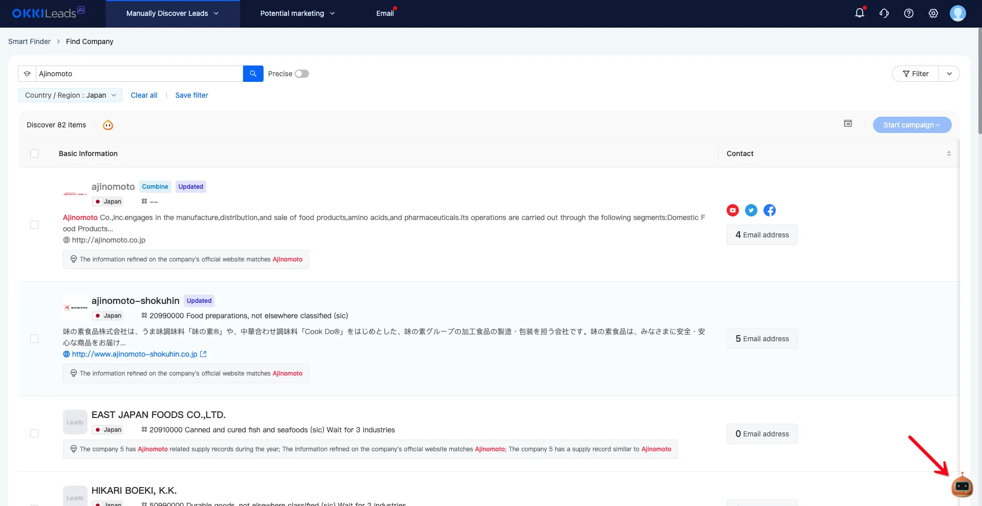The height and width of the screenshot is (506, 982).
Task: Open ajinomoto's Twitter social icon
Action: (x=751, y=210)
